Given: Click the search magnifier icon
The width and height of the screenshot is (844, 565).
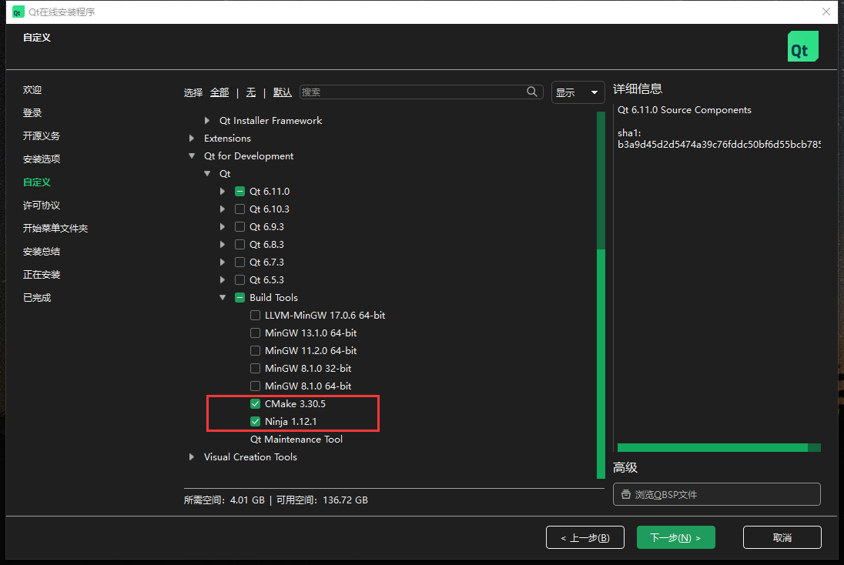Looking at the screenshot, I should (532, 92).
